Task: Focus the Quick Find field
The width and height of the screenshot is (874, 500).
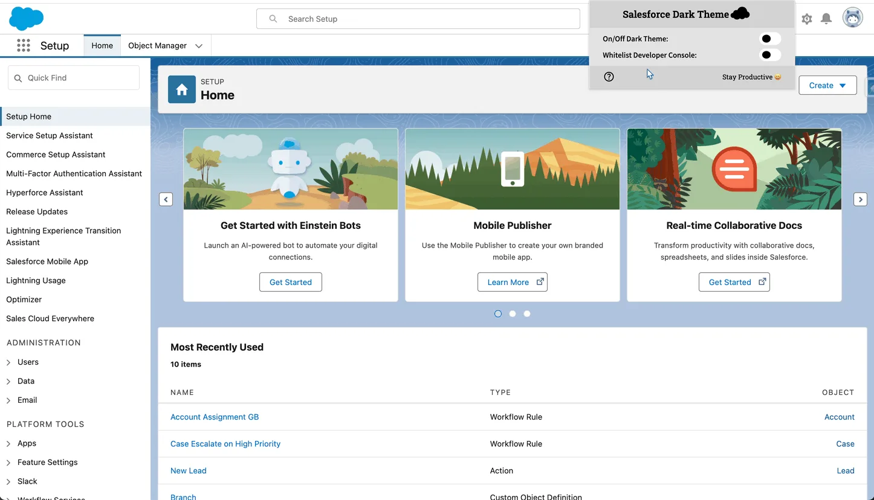Action: tap(74, 78)
